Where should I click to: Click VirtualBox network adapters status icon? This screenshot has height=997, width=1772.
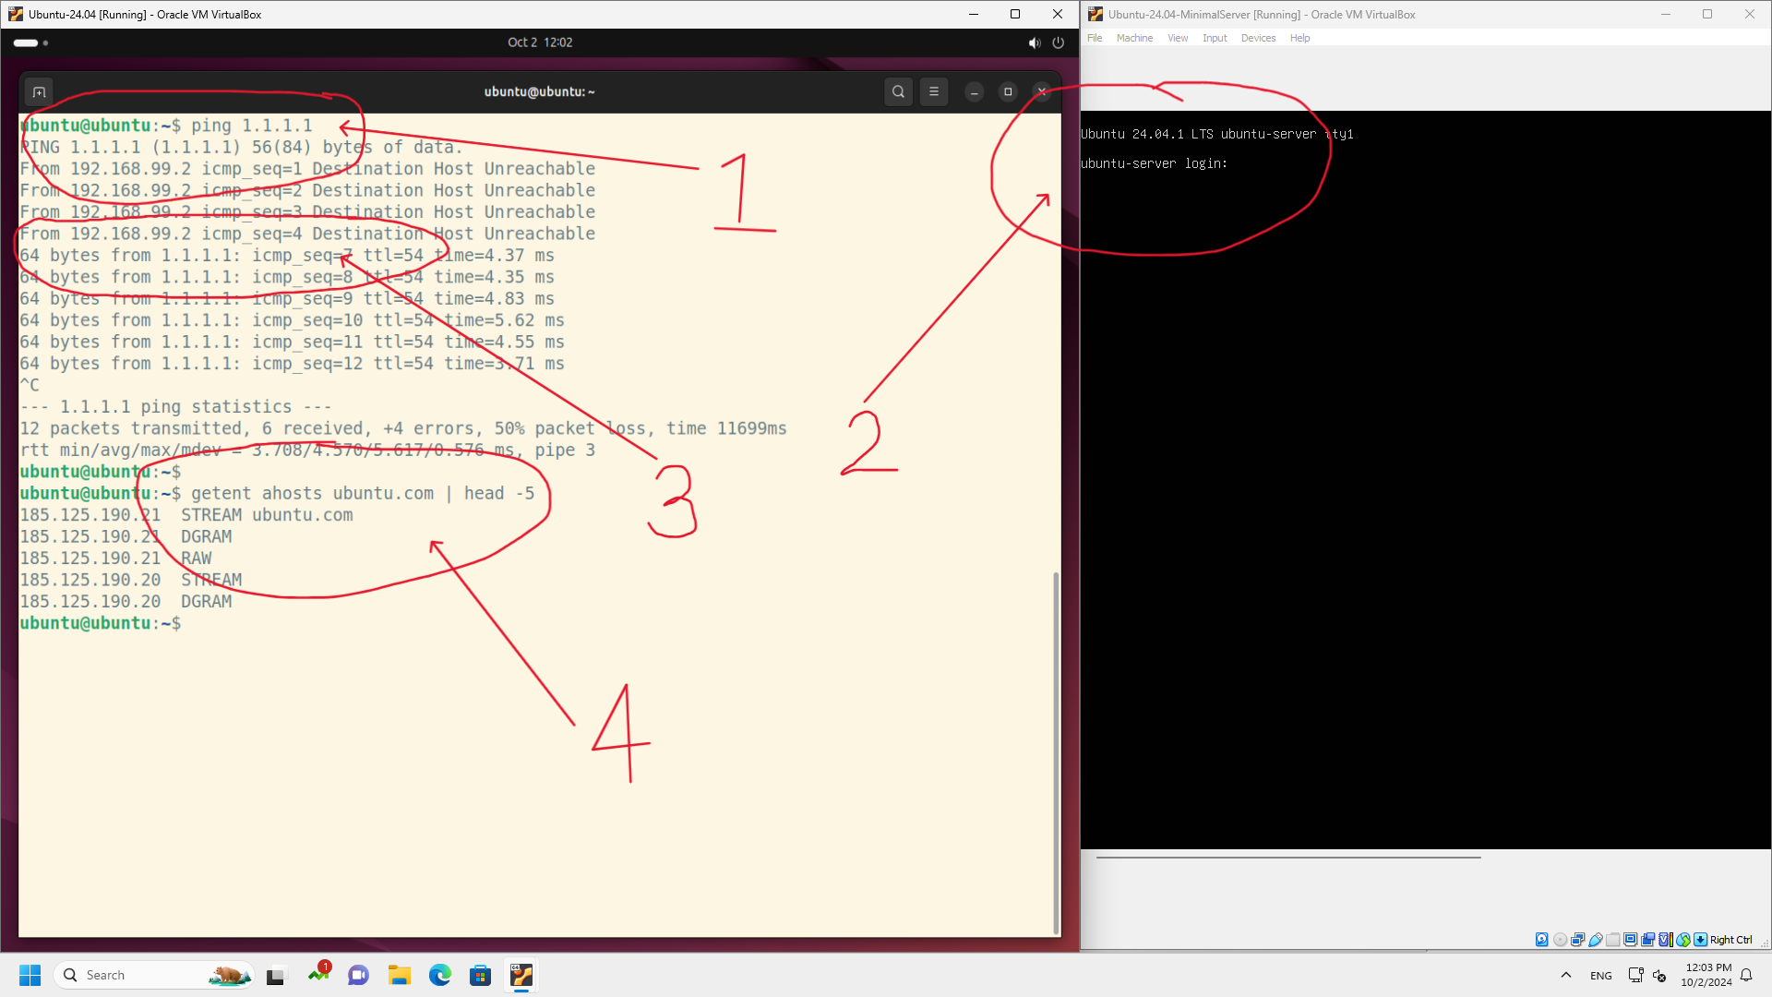click(x=1577, y=940)
